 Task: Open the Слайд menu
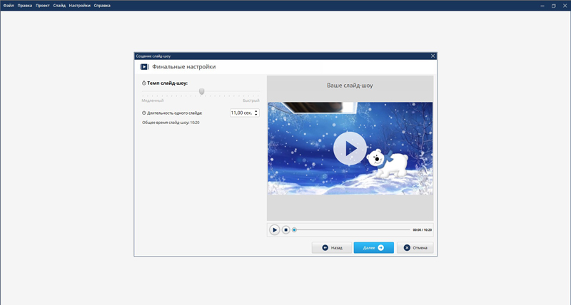[59, 5]
